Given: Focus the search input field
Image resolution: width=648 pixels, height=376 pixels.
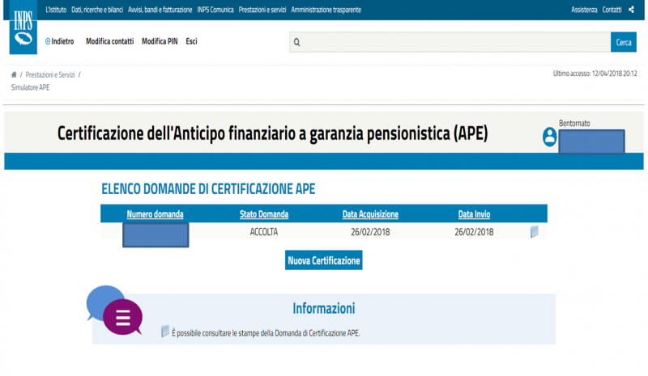Looking at the screenshot, I should click(x=454, y=42).
